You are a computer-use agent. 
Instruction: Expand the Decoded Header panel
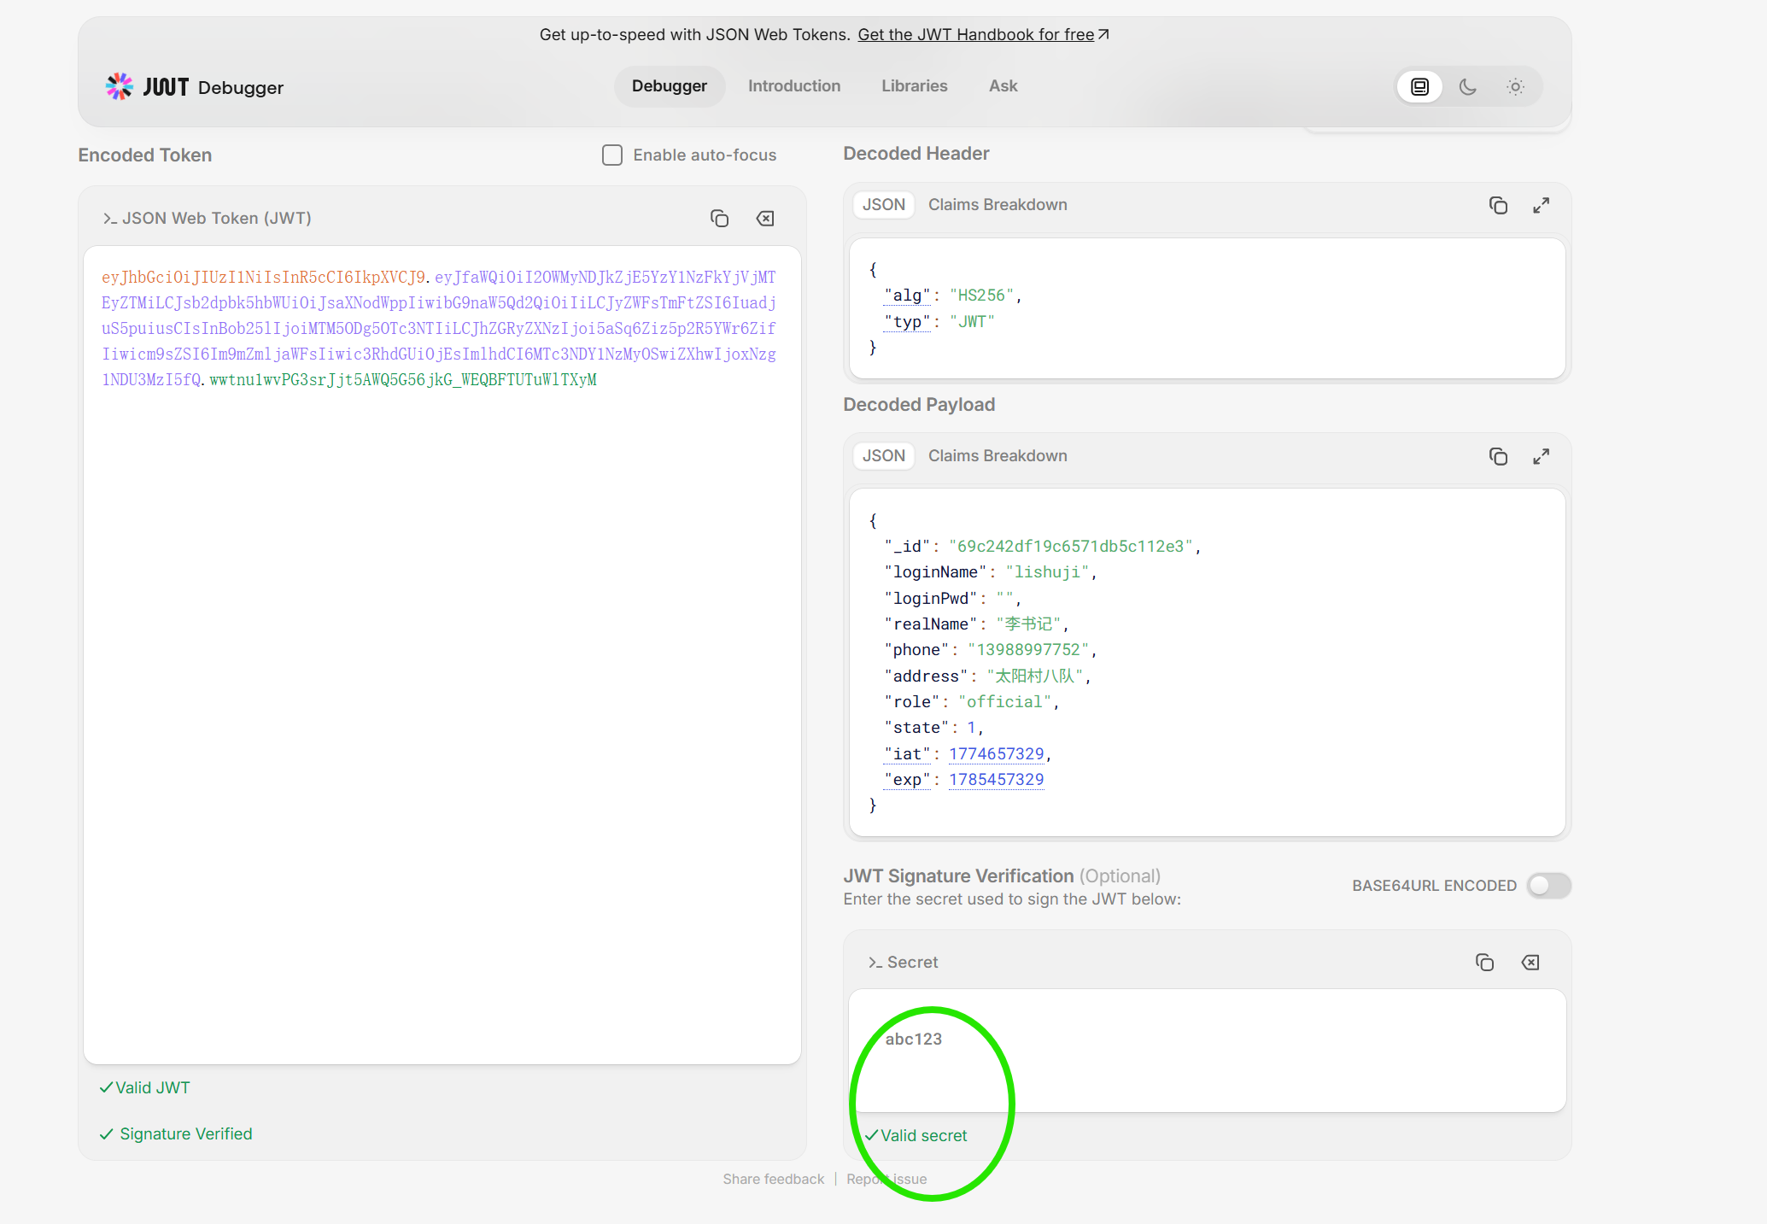pos(1541,205)
